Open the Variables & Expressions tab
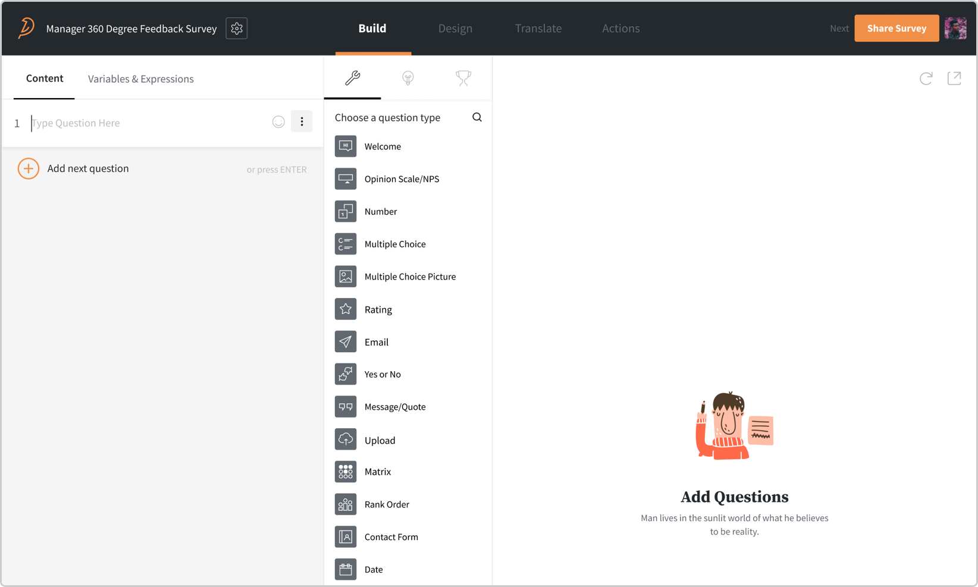 140,79
